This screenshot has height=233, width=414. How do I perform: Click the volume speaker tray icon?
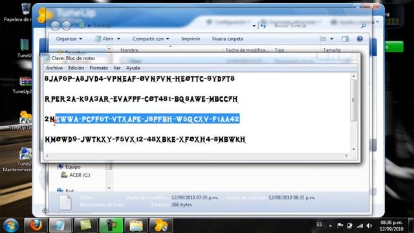click(x=369, y=226)
